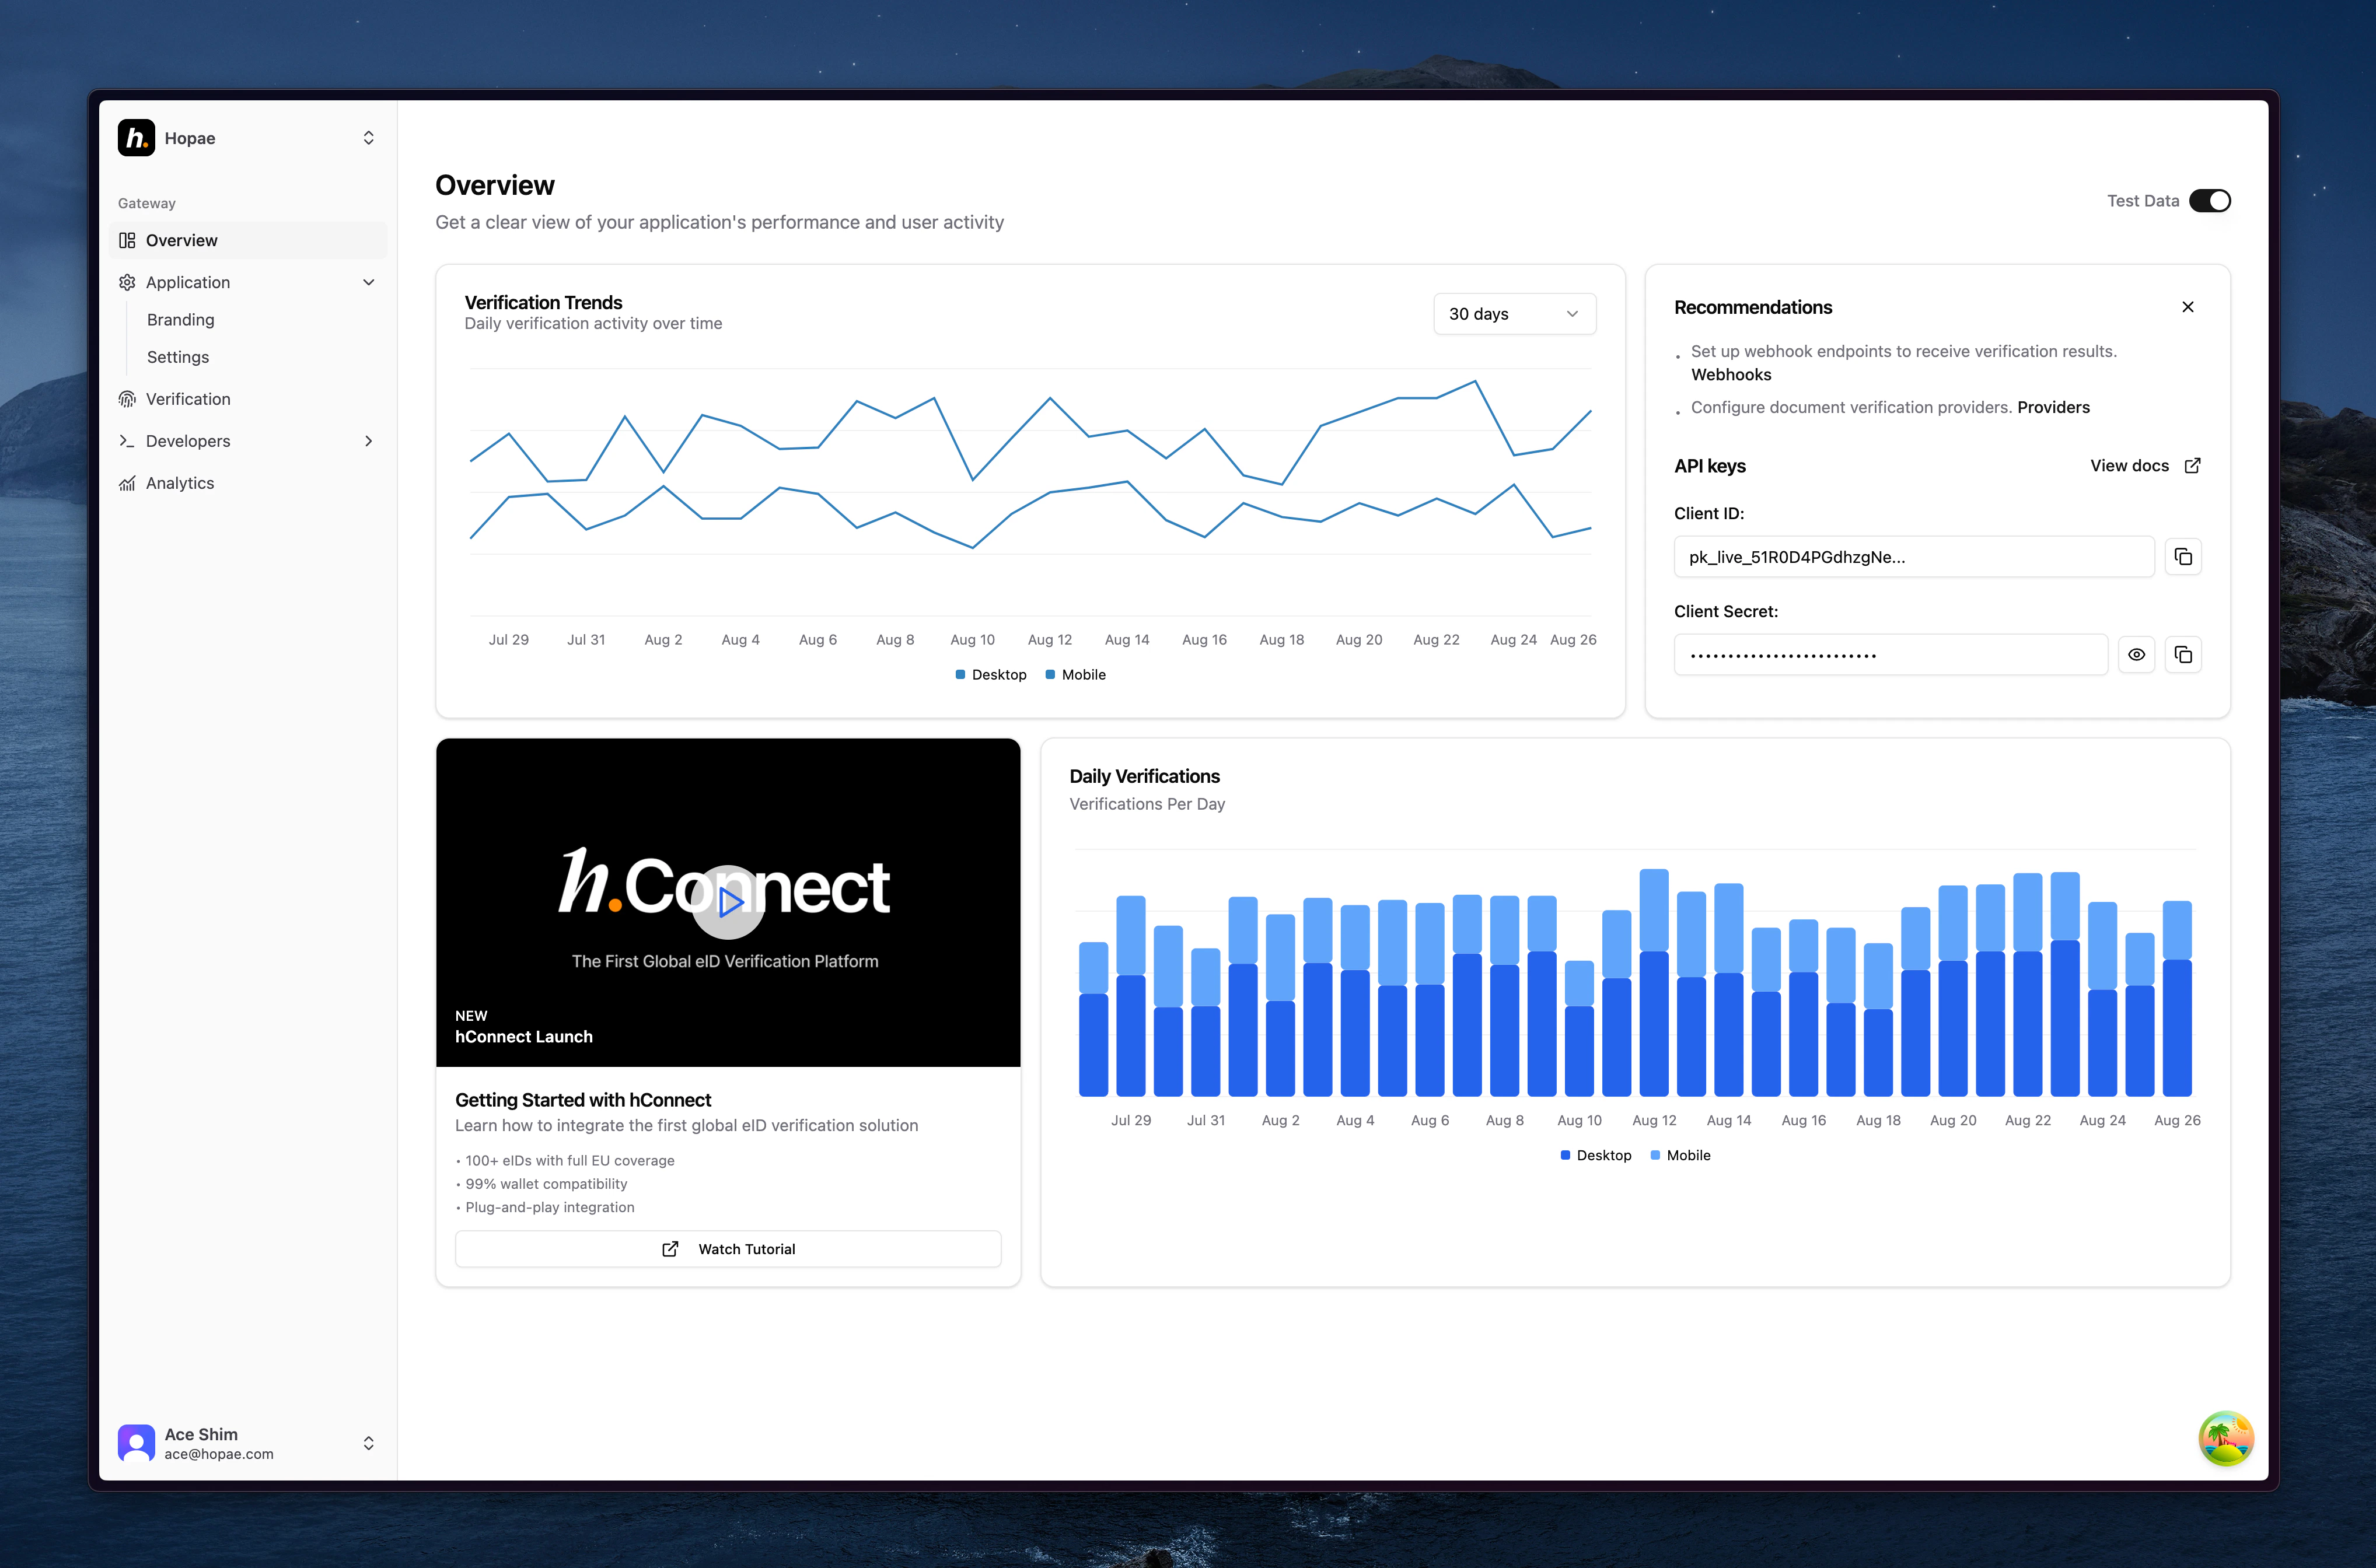Open the Webhooks link in Recommendations
Viewport: 2376px width, 1568px height.
coord(1731,375)
